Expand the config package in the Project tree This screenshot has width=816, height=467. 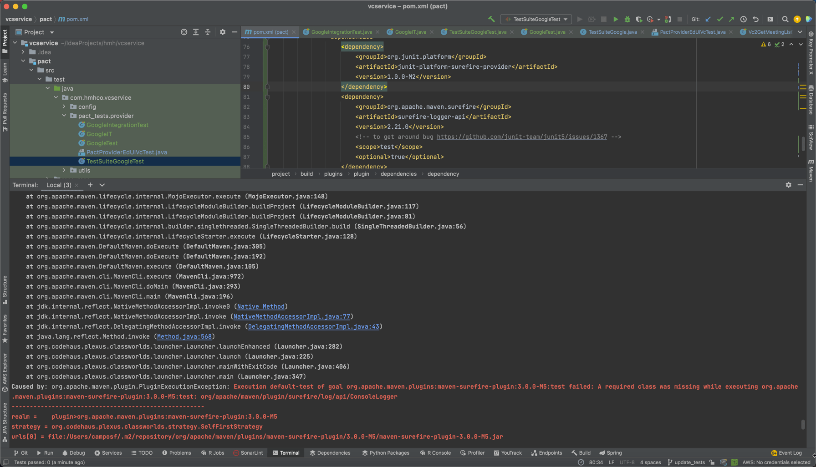click(64, 107)
